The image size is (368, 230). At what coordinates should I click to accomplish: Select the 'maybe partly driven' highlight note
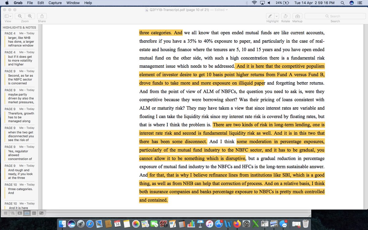tap(19, 96)
